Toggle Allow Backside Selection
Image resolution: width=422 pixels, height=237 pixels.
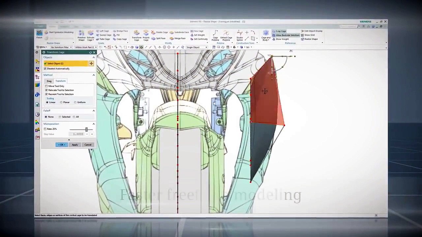(286, 35)
